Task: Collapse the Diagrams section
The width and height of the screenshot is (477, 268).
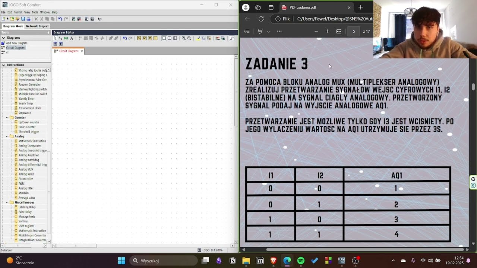Action: tap(3, 38)
